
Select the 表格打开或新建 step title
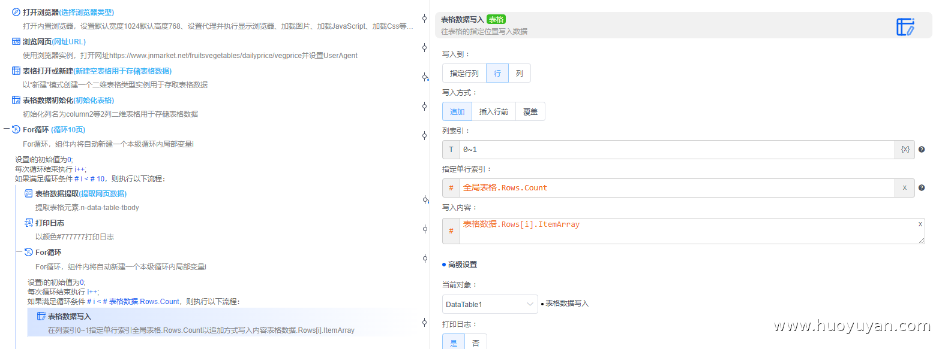coord(48,71)
